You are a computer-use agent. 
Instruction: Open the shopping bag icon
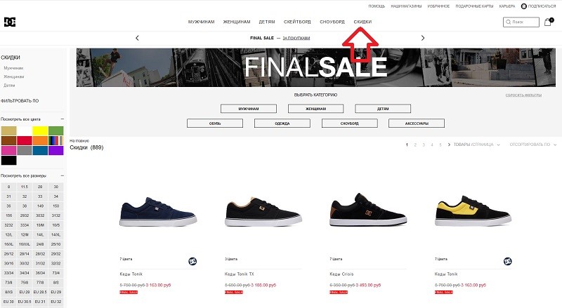click(x=548, y=22)
